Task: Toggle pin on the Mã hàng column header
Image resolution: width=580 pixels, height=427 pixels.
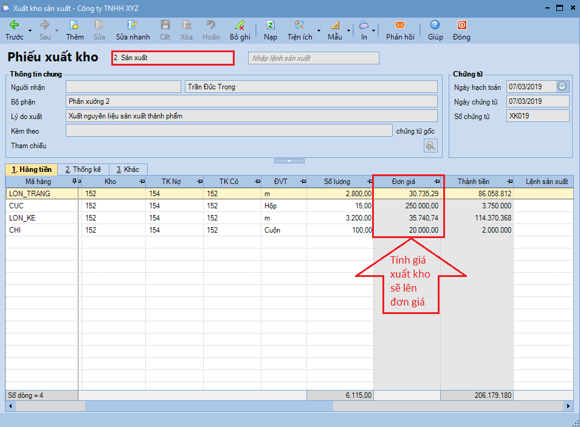Action: 74,182
